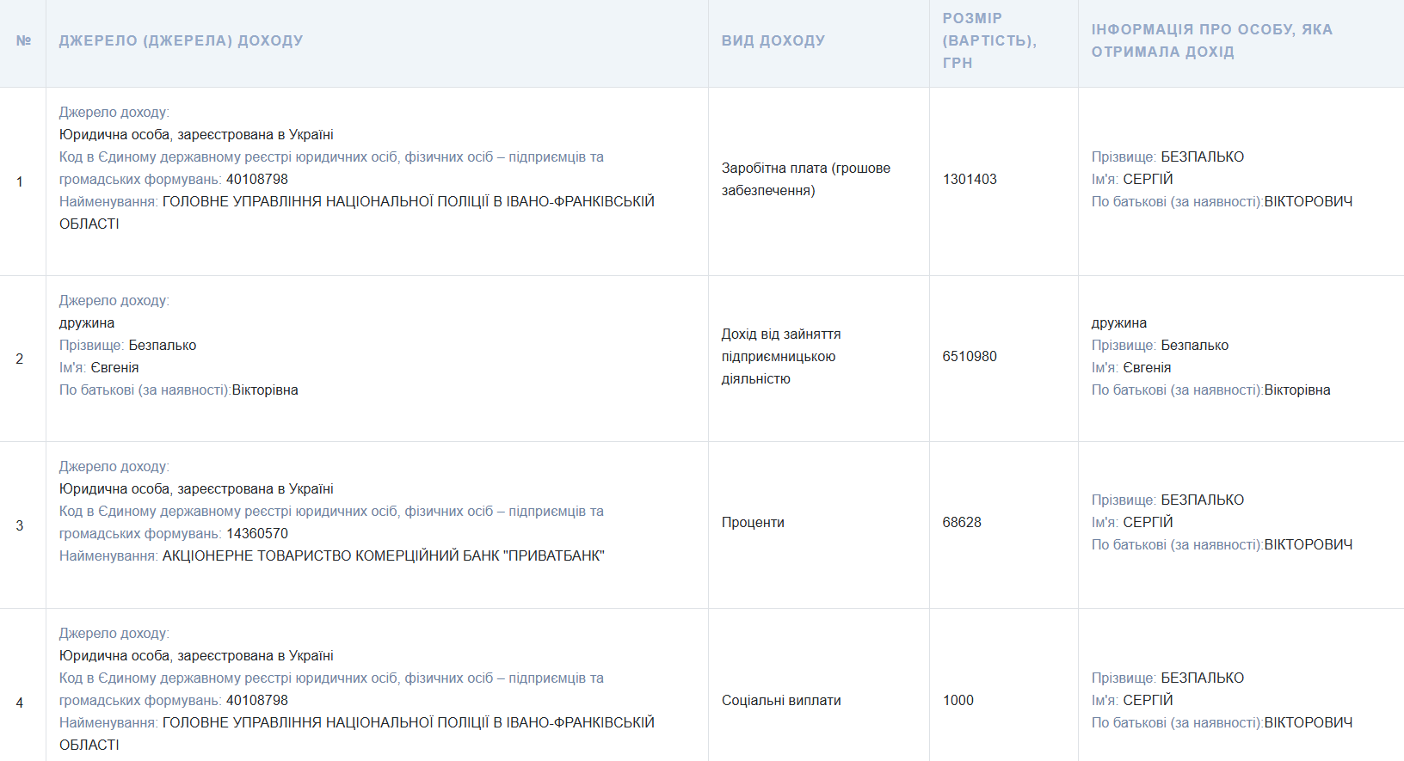
Task: Click the name "Євгенія" in the income source column
Action: pos(114,367)
